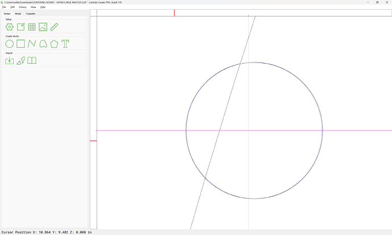The height and width of the screenshot is (235, 392).
Task: Select the Circle vector tool
Action: (10, 44)
